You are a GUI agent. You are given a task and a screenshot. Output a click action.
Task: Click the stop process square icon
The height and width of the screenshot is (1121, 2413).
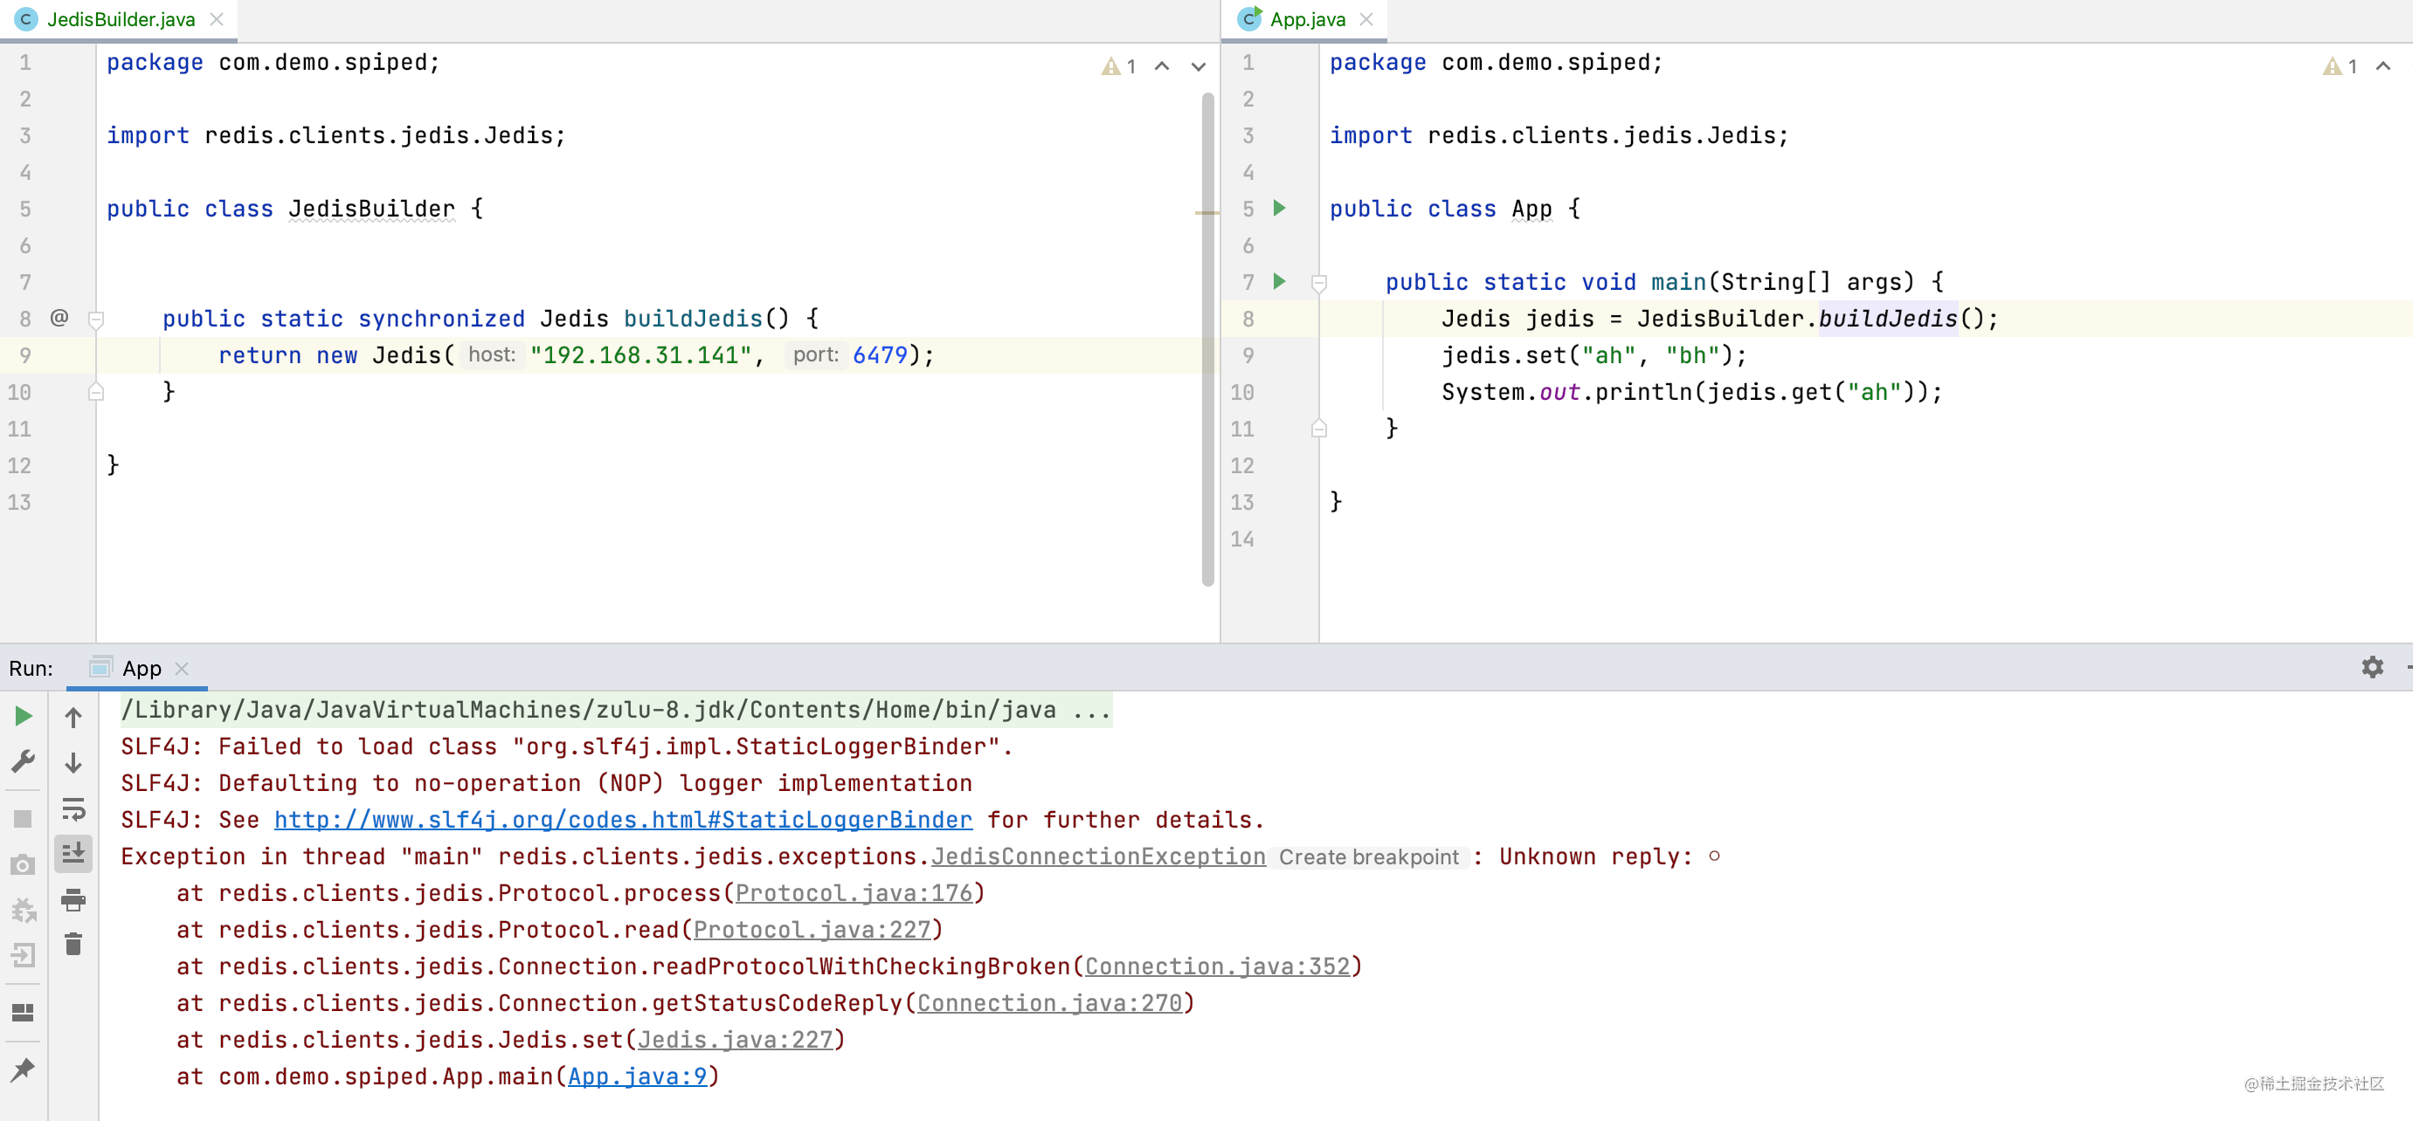[x=24, y=819]
